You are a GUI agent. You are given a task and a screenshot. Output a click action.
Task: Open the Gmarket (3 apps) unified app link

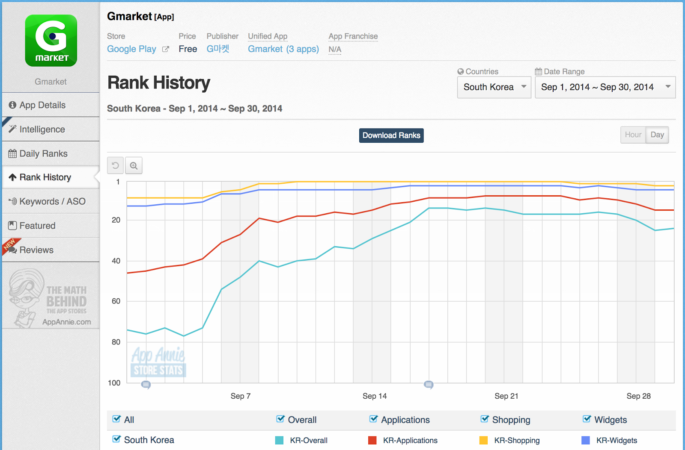tap(283, 49)
